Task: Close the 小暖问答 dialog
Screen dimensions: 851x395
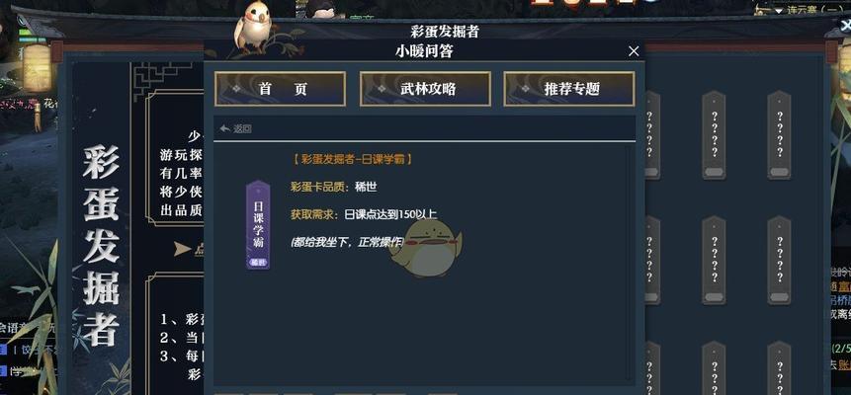Action: tap(634, 51)
